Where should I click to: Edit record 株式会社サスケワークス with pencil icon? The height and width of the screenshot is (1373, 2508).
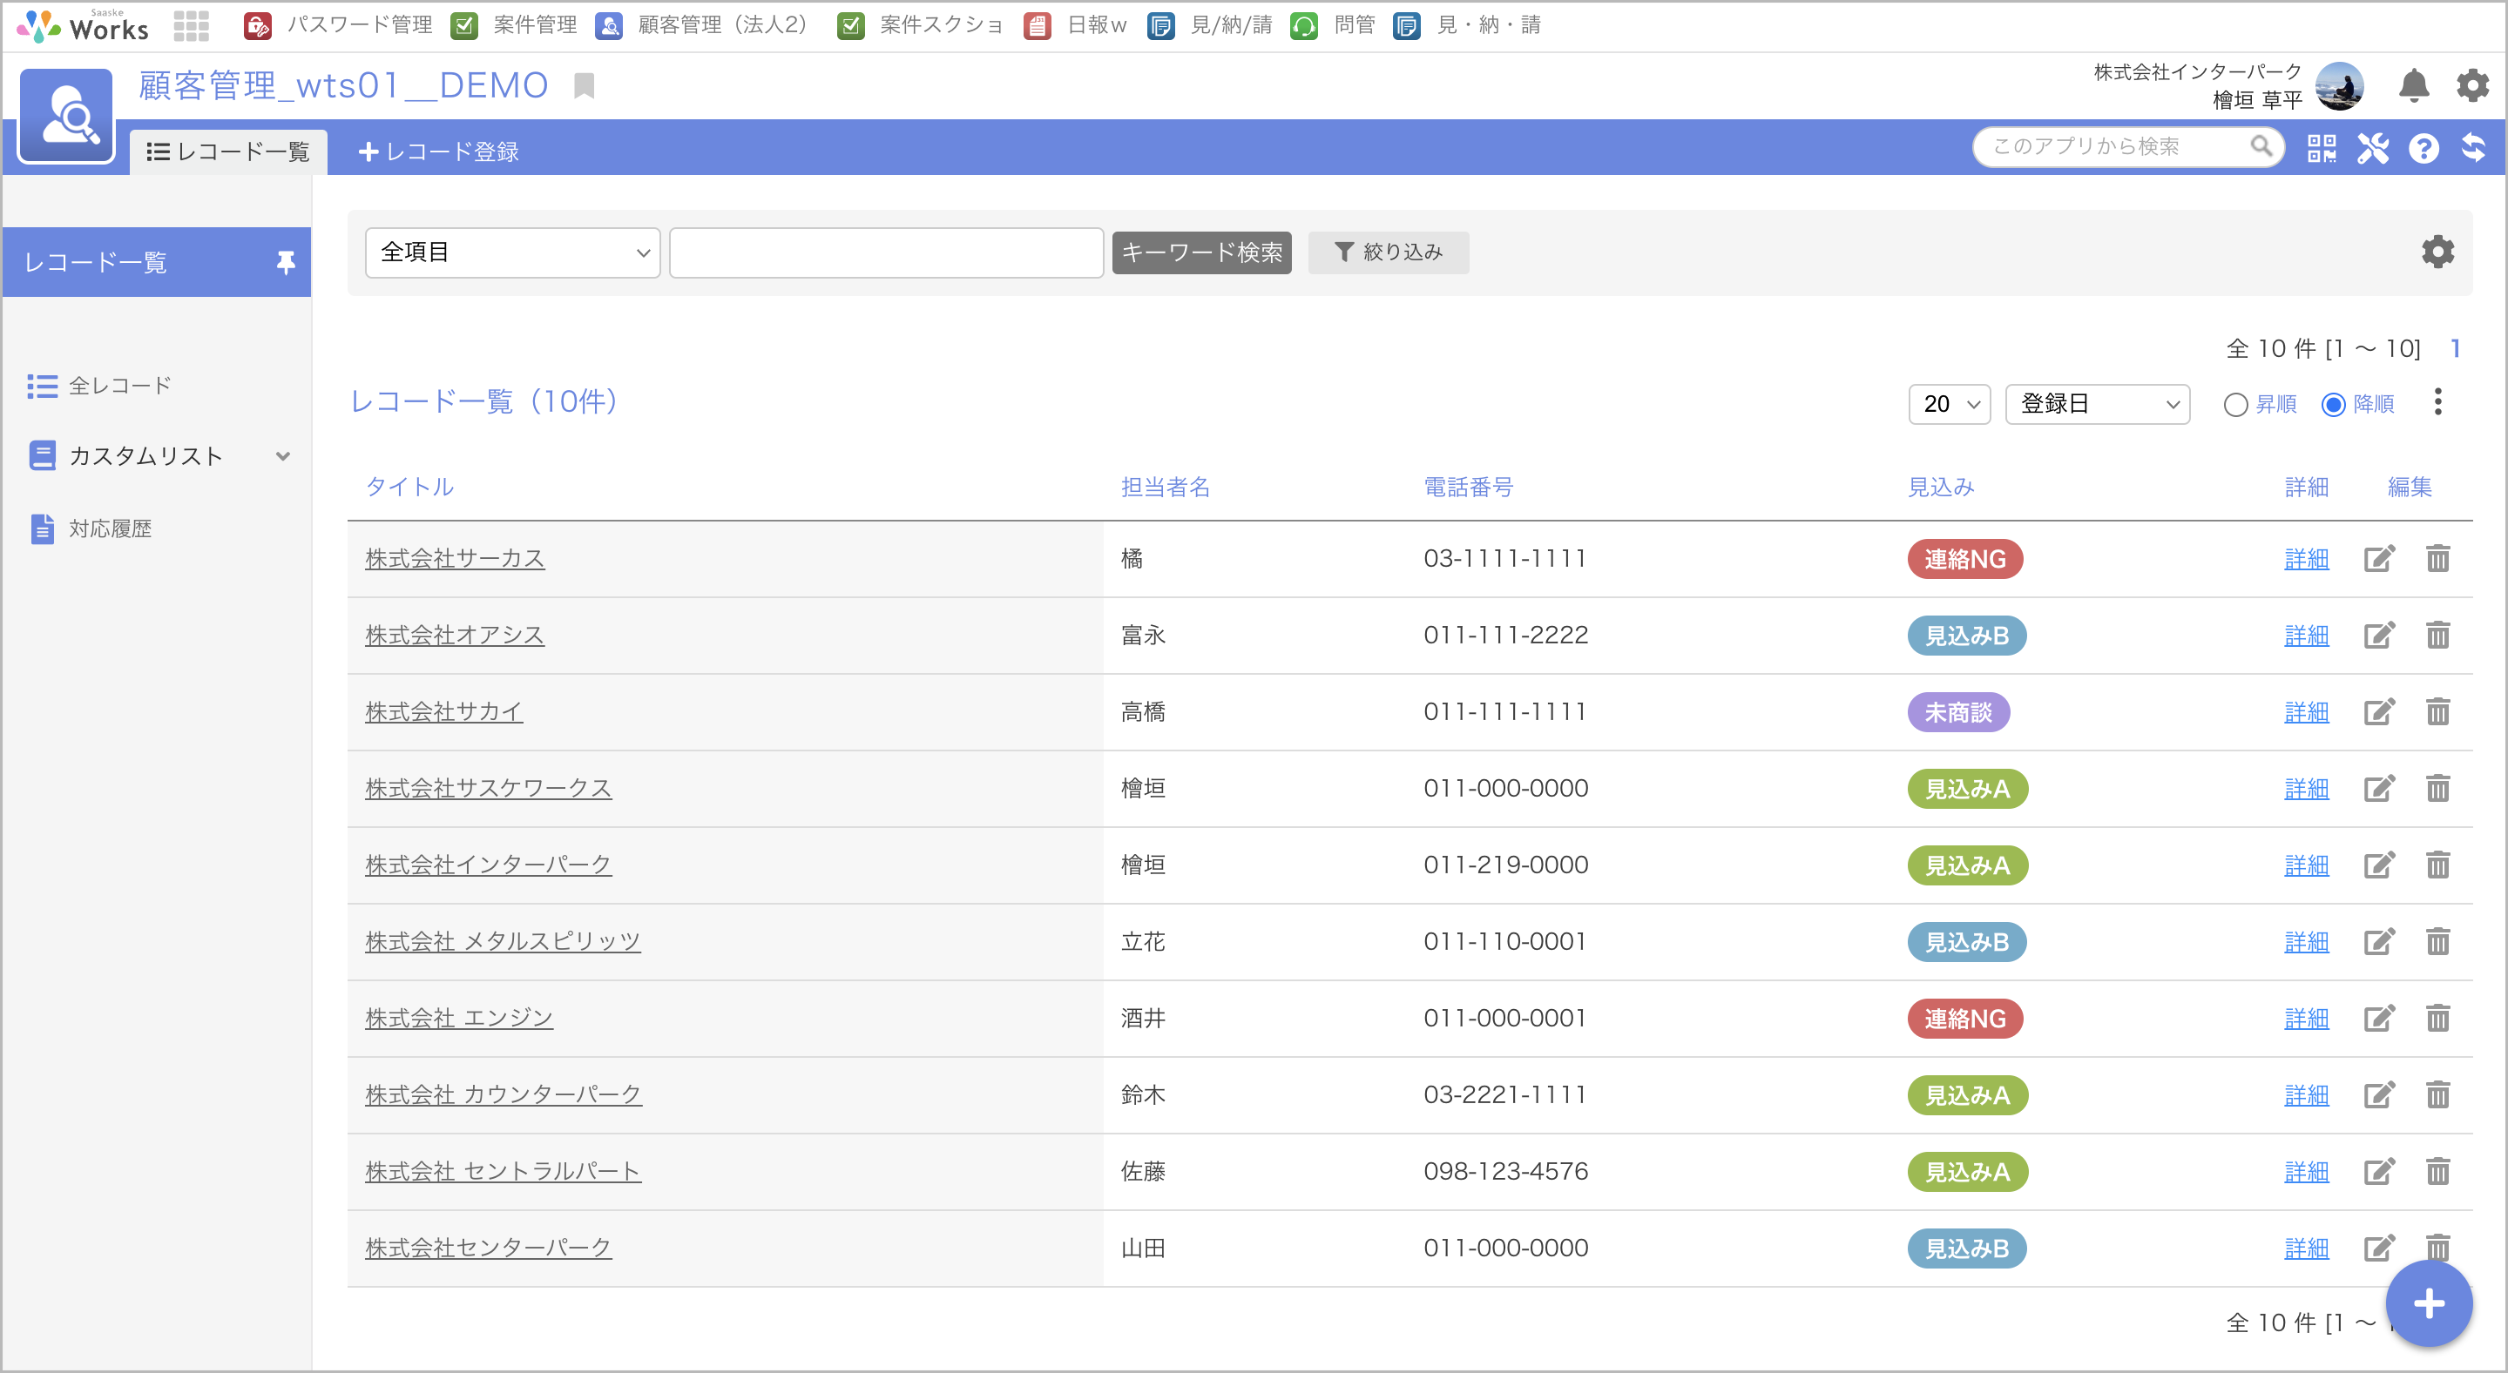pos(2378,788)
